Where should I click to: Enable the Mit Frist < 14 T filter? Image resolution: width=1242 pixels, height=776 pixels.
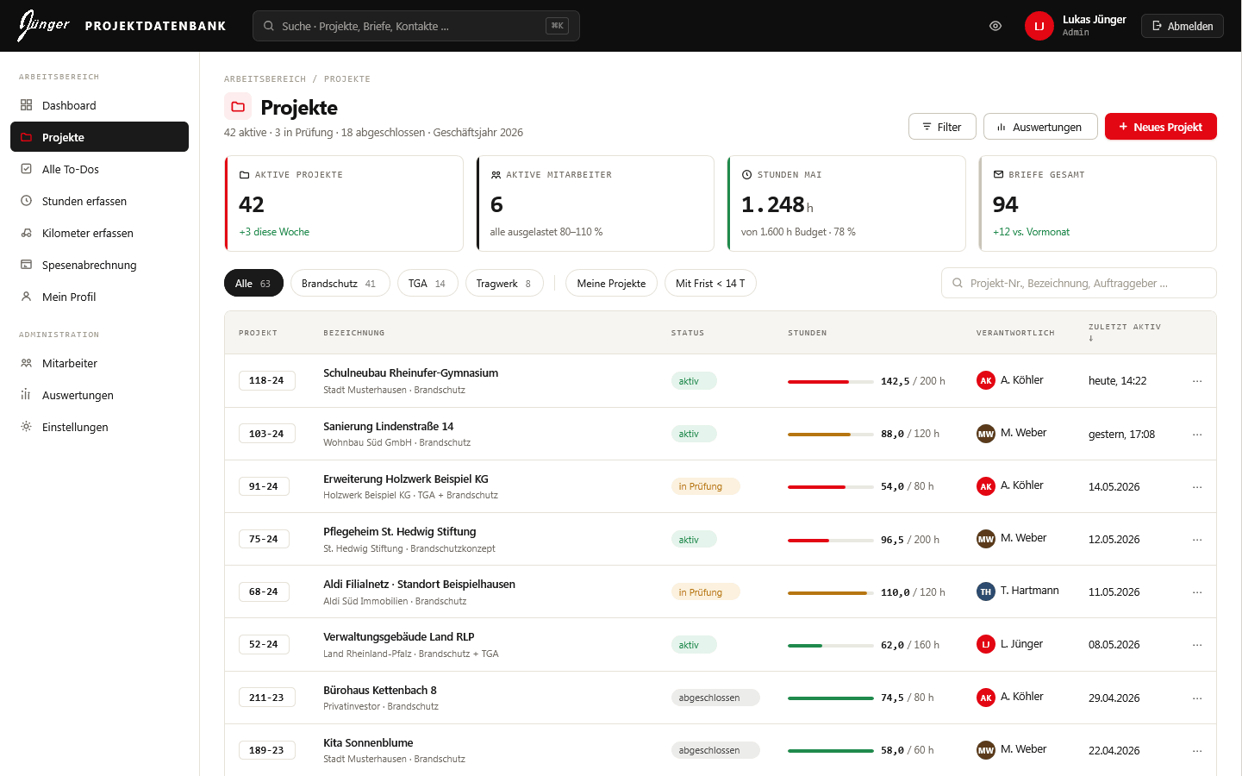(710, 283)
